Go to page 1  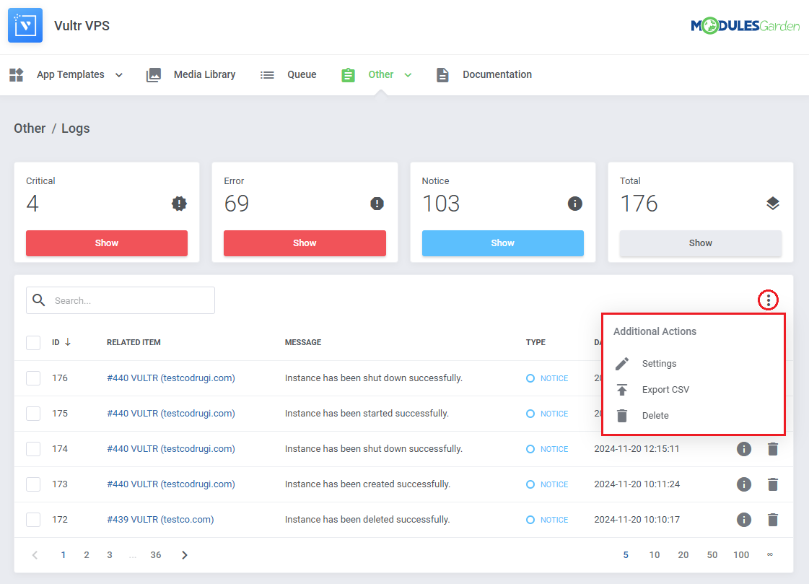(63, 555)
